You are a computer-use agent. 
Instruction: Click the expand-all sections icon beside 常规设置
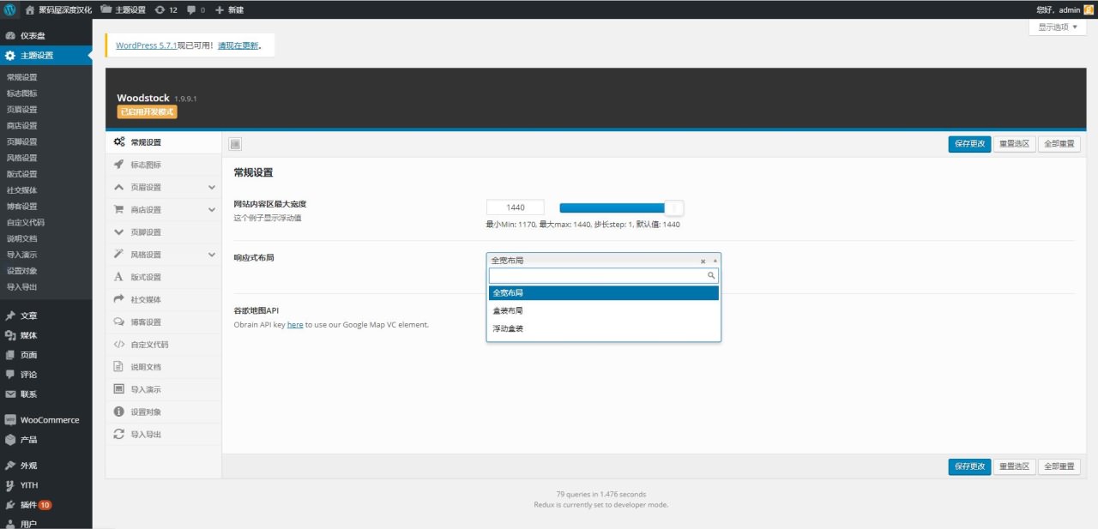(235, 144)
